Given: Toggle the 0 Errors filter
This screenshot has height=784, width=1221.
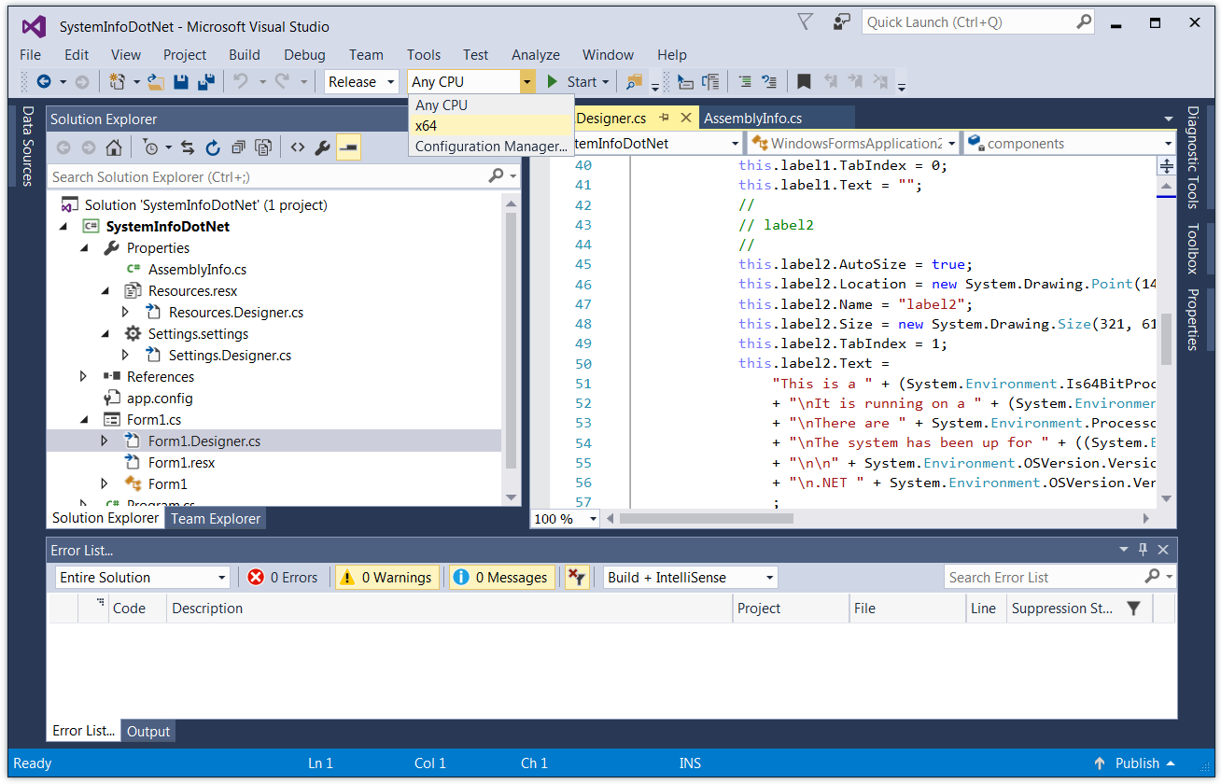Looking at the screenshot, I should coord(283,578).
